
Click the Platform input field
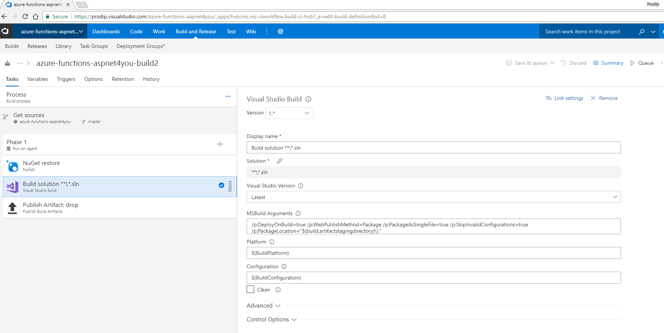coord(433,253)
